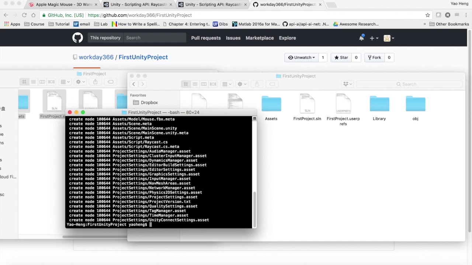Bookmark this page with the star icon
472x265 pixels.
(428, 15)
